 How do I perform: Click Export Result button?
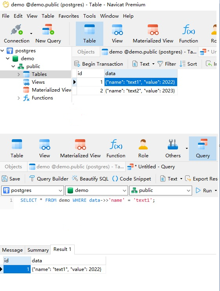[201, 179]
